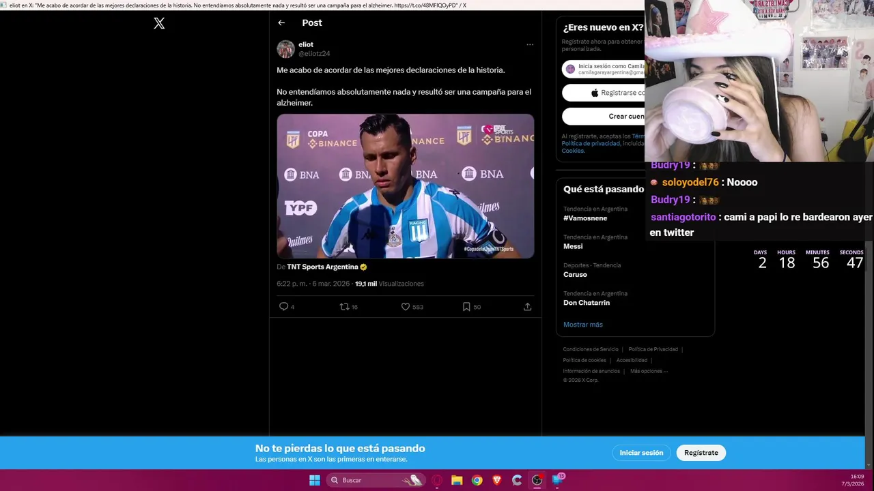Viewport: 874px width, 491px height.
Task: Click Regístrate in the bottom banner
Action: point(701,453)
